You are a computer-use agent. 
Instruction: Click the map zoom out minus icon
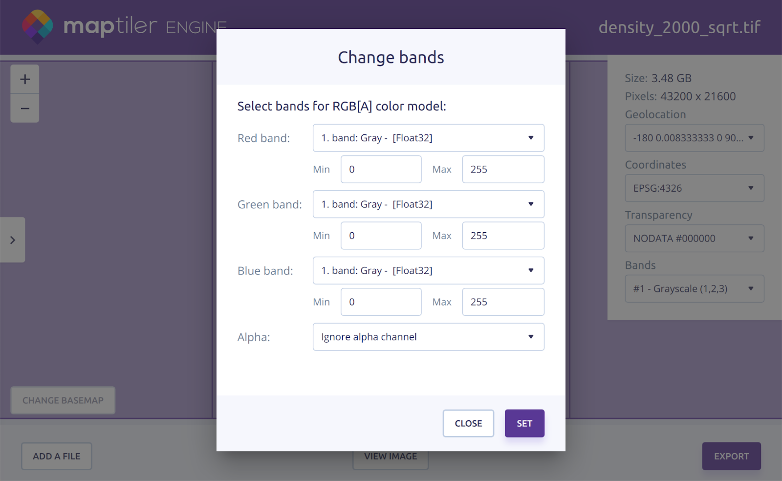click(x=25, y=108)
